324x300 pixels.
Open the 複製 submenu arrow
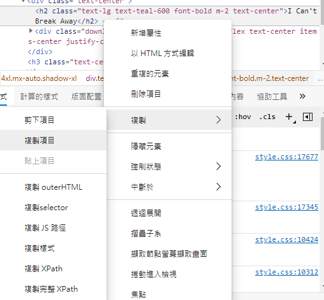(218, 120)
